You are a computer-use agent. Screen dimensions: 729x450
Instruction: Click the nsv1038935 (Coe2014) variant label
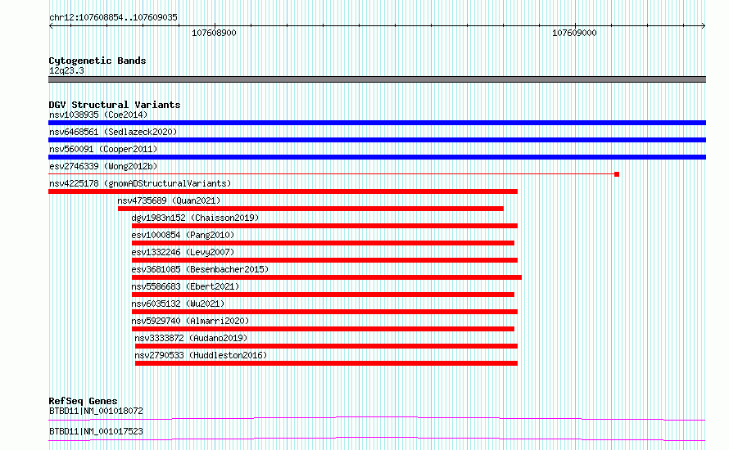[98, 115]
